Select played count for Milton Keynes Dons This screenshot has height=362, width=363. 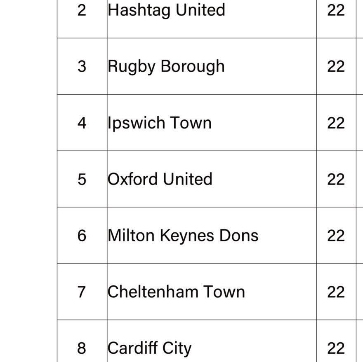pos(336,236)
